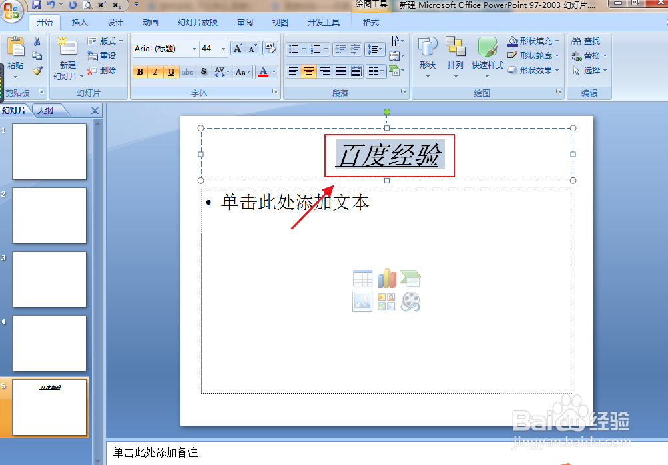
Task: Open the columns dropdown menu
Action: coord(376,71)
